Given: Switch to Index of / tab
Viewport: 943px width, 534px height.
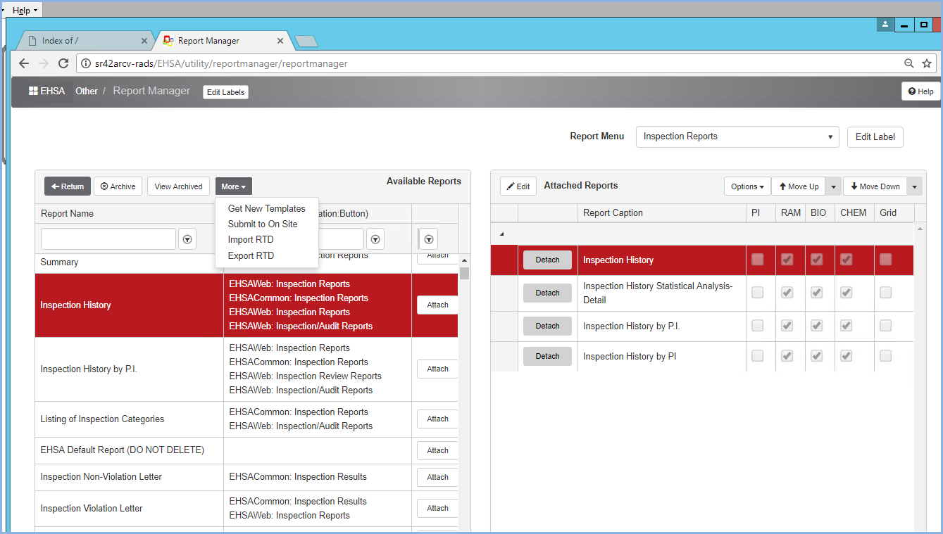Looking at the screenshot, I should (x=85, y=41).
